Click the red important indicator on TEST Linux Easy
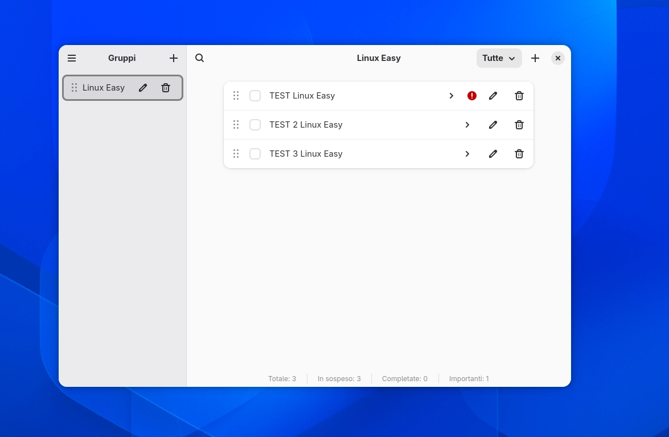669x437 pixels. click(x=472, y=96)
